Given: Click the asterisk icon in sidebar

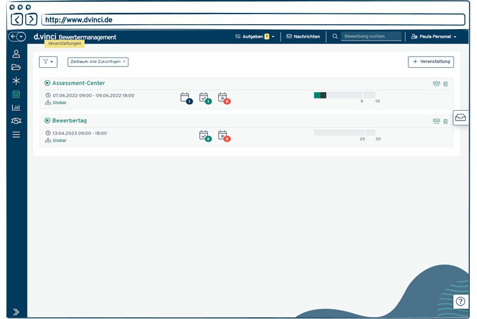Looking at the screenshot, I should click(16, 81).
